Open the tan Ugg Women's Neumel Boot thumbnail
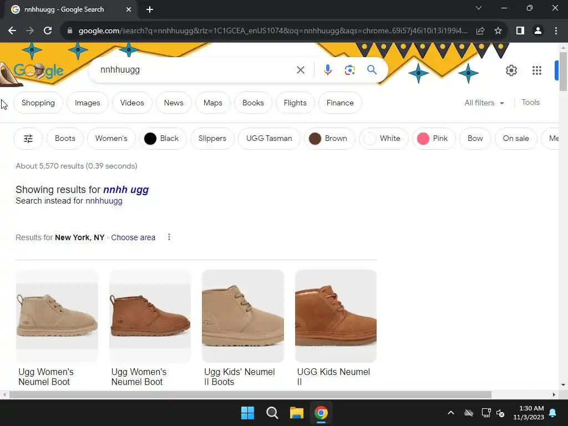 (57, 316)
